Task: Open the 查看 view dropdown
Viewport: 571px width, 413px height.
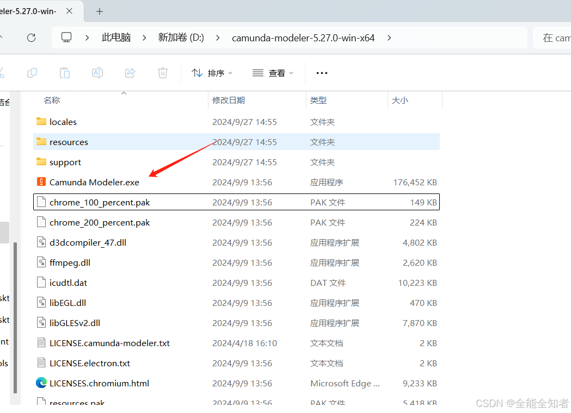Action: [x=273, y=73]
